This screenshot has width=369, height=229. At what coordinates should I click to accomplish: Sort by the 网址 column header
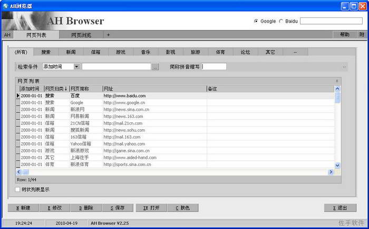[155, 89]
